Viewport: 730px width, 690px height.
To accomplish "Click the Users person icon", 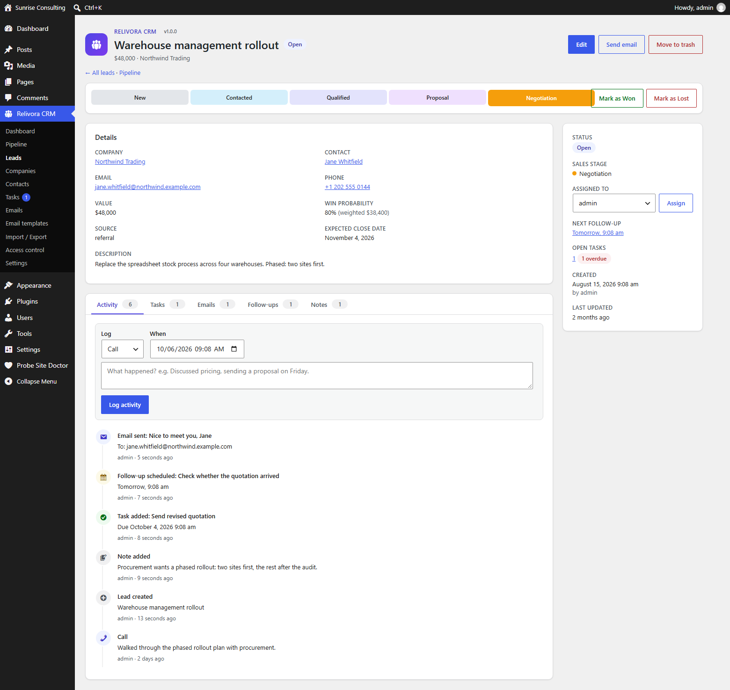I will (x=8, y=318).
